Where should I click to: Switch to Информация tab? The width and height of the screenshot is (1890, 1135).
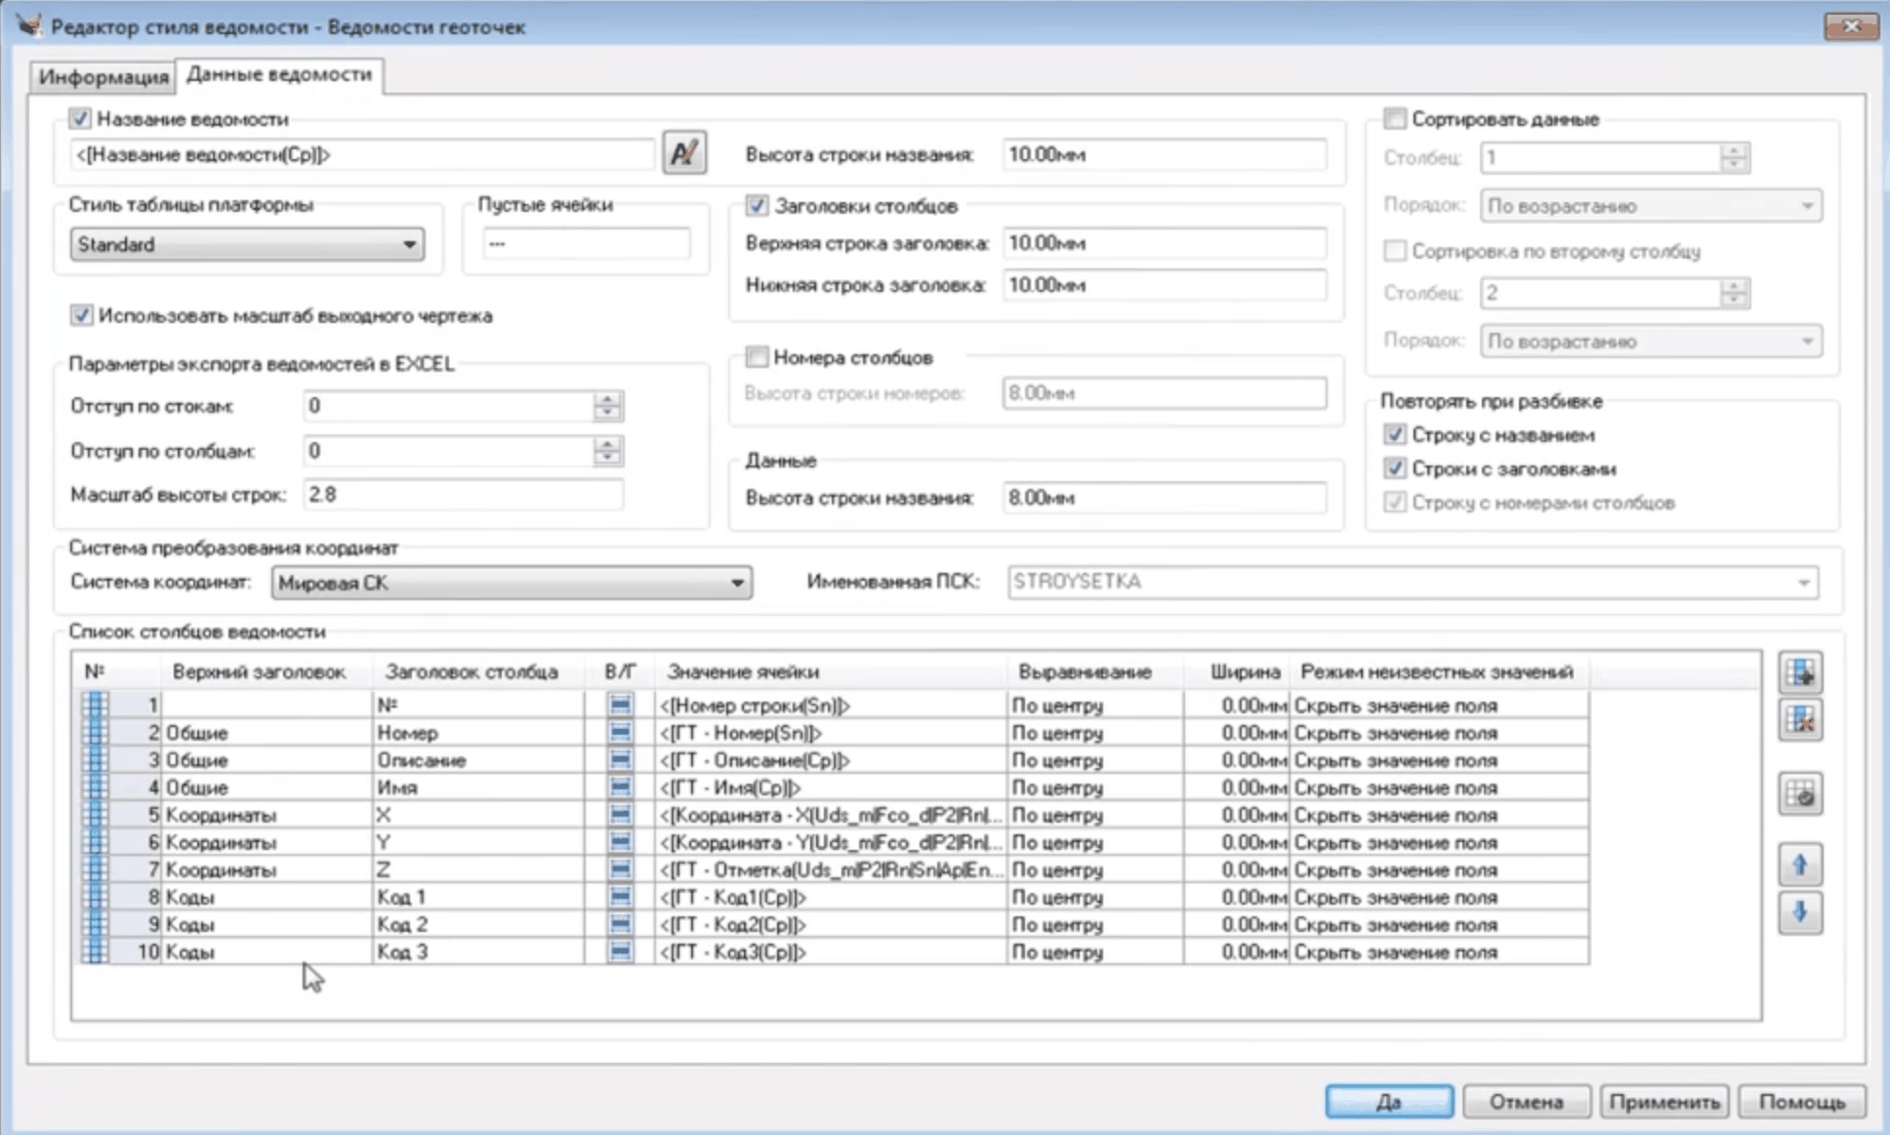(103, 76)
